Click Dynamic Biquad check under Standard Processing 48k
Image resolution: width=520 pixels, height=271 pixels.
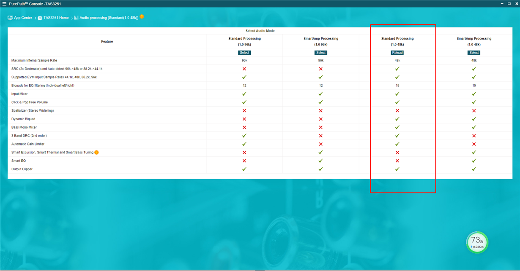pos(397,119)
